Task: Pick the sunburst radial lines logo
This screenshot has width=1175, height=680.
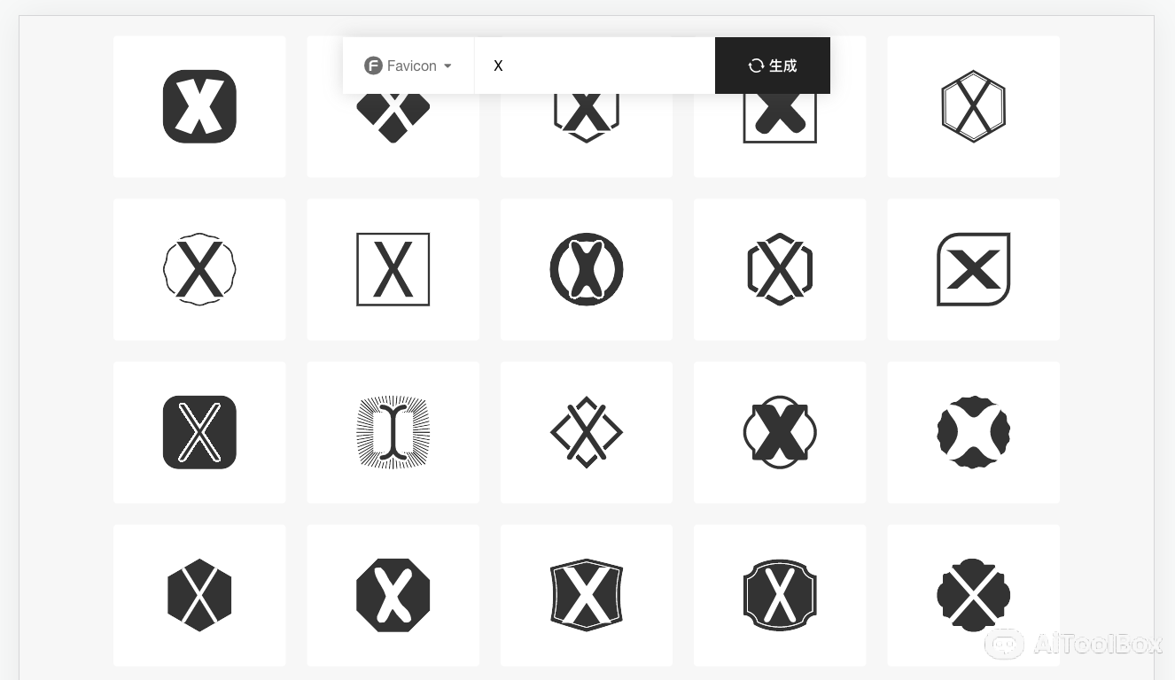Action: coord(393,432)
